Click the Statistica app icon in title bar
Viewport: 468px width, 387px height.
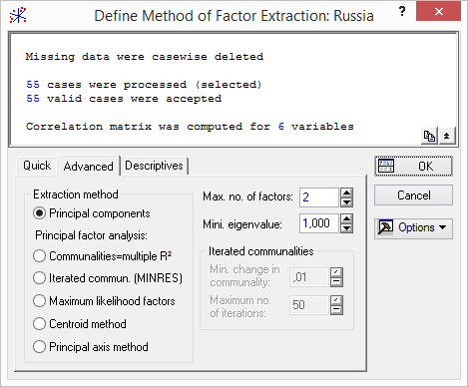coord(18,15)
